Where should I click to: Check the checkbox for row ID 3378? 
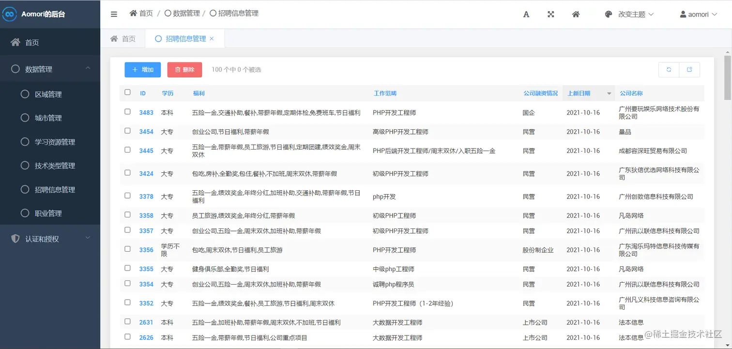click(127, 196)
